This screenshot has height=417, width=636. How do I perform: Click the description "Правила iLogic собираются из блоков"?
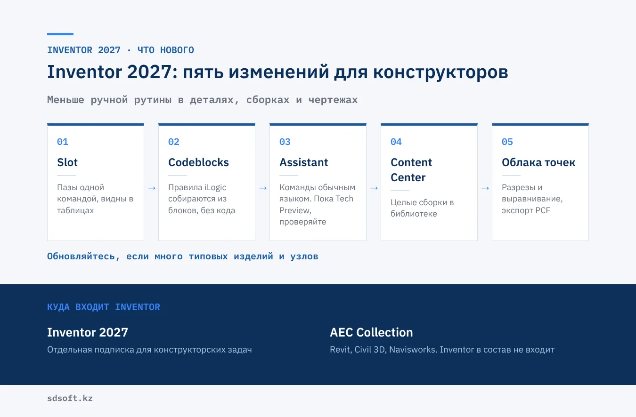pyautogui.click(x=202, y=199)
